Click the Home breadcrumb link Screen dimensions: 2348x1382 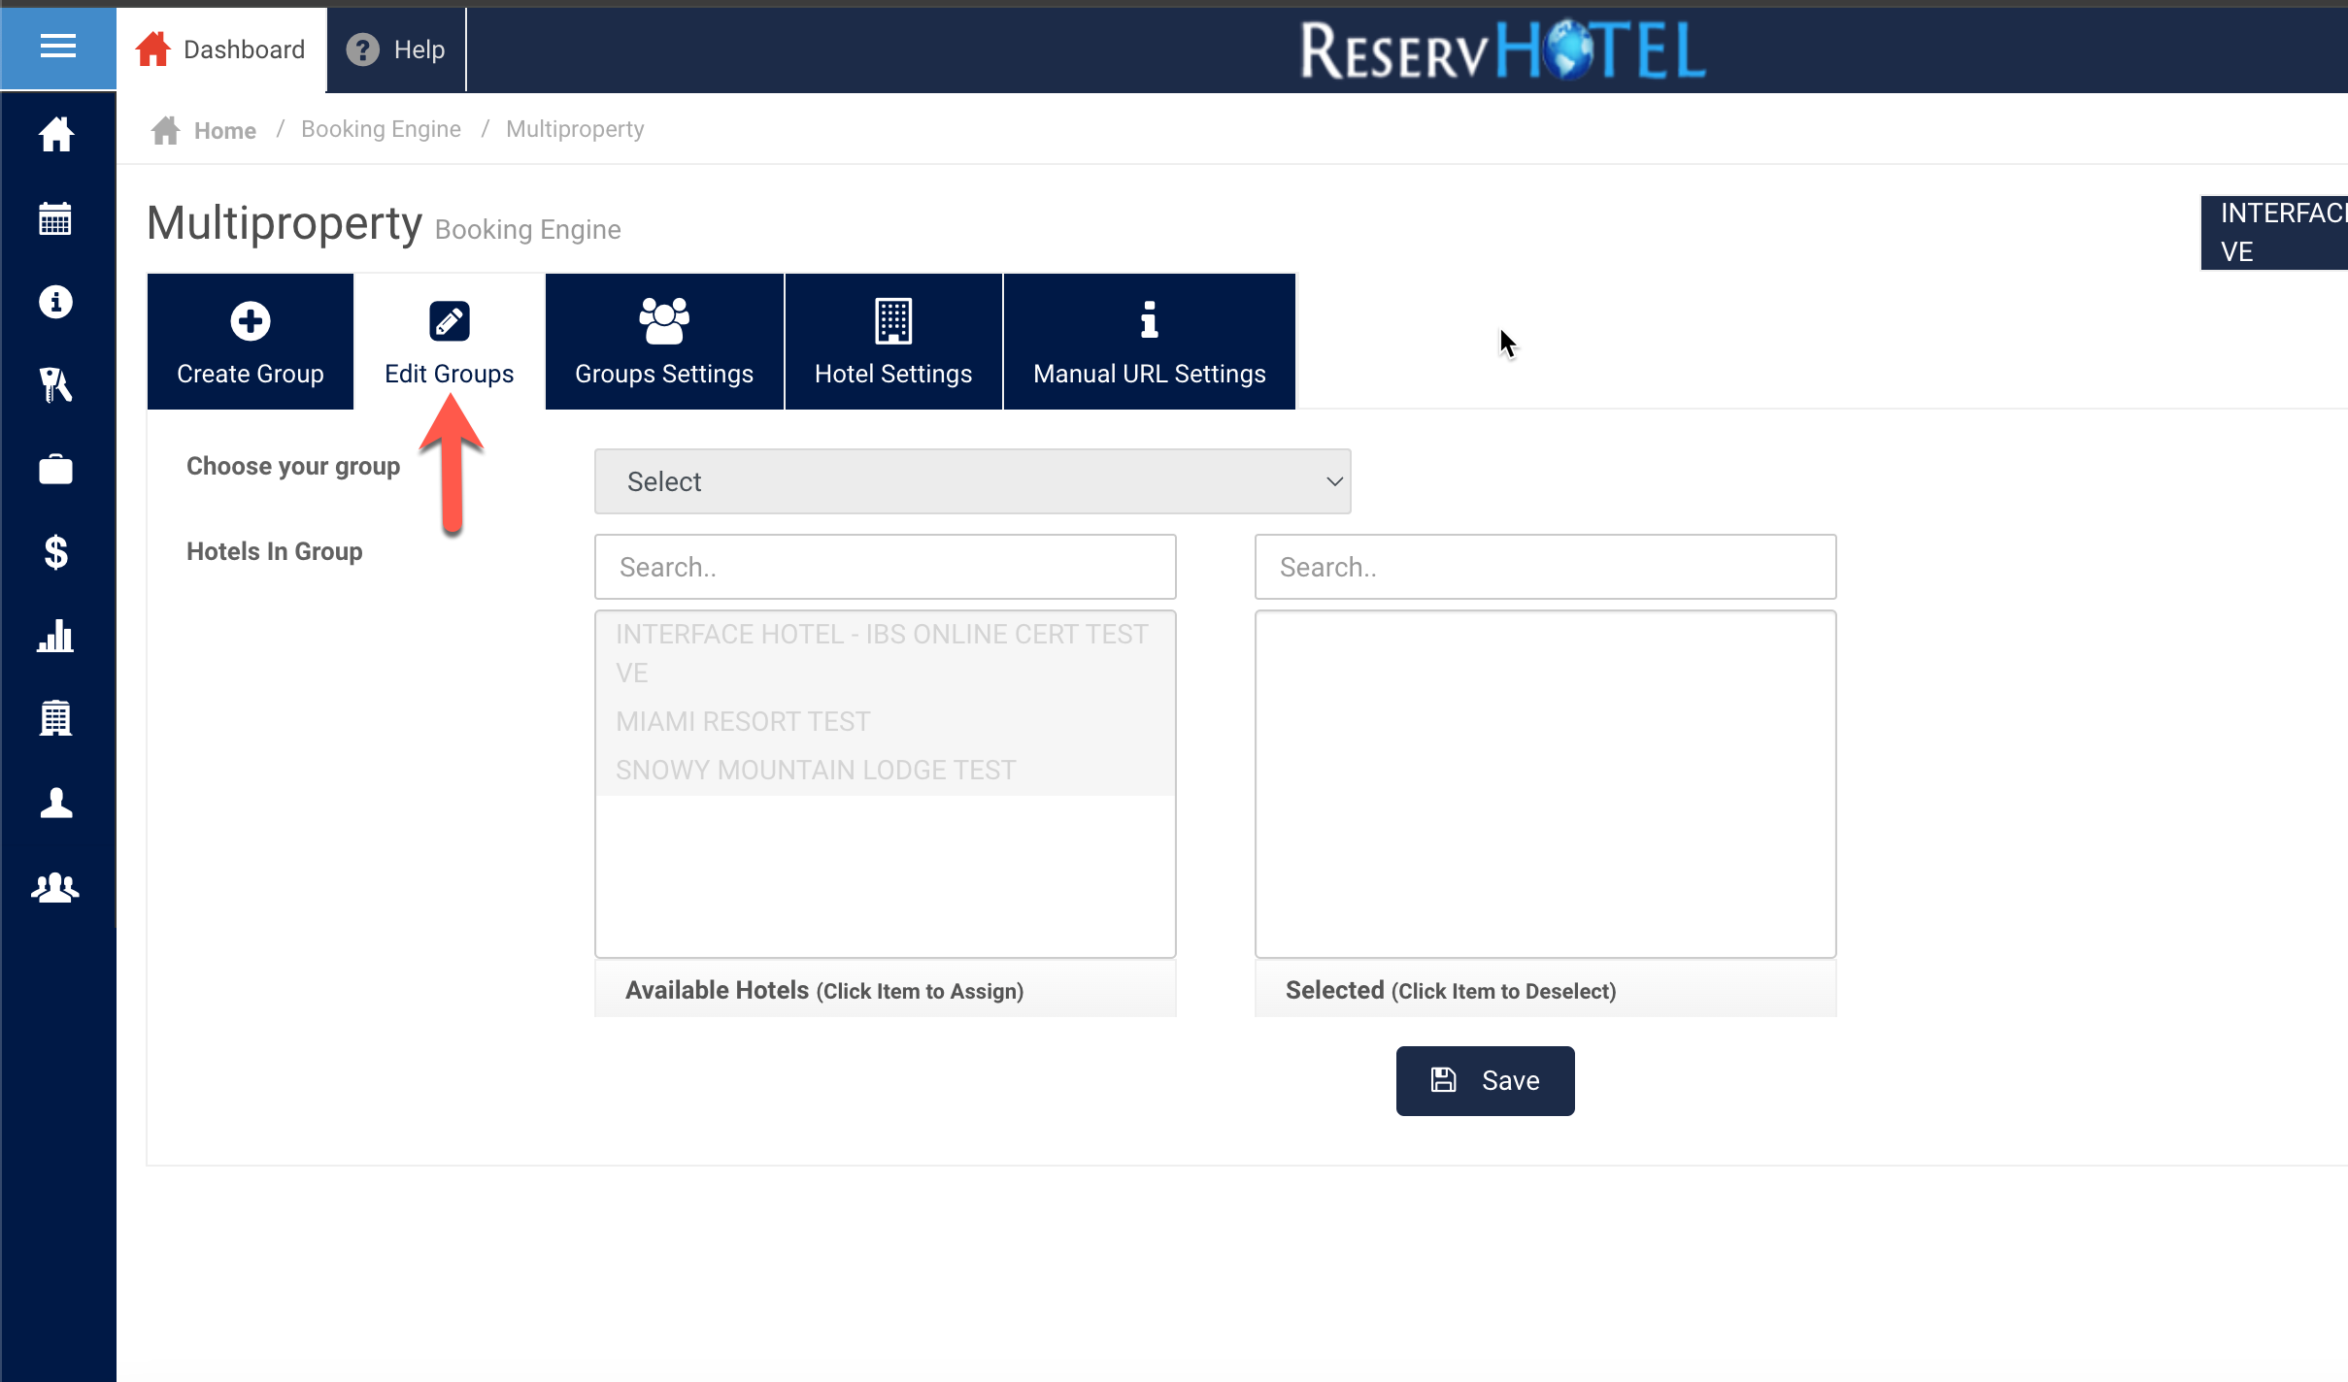224,130
